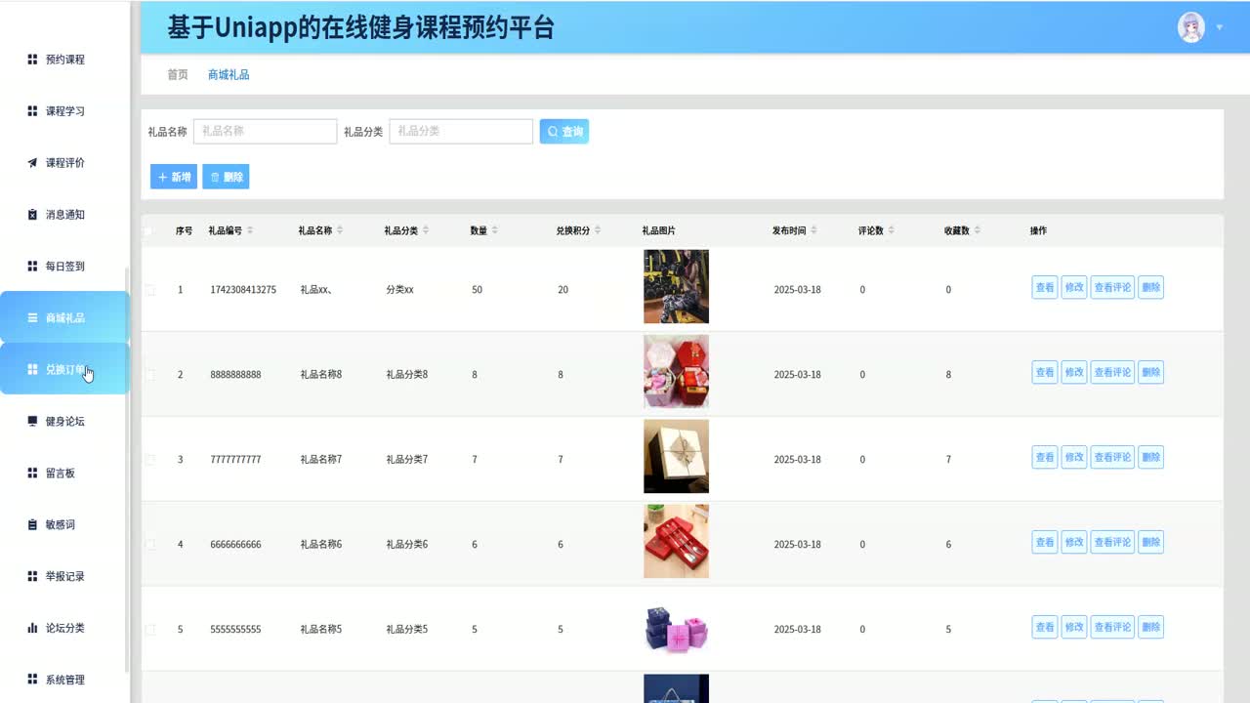Sort table by 数量 column

(x=494, y=230)
